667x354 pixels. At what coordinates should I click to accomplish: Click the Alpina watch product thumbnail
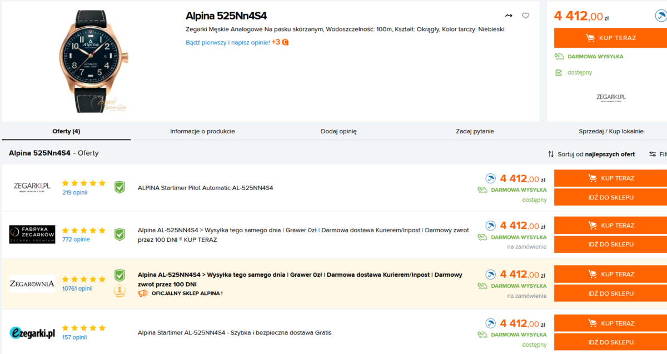pos(93,61)
